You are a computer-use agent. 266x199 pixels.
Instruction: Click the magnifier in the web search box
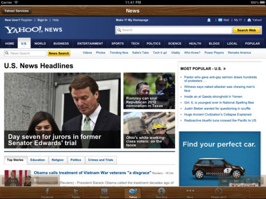click(119, 30)
